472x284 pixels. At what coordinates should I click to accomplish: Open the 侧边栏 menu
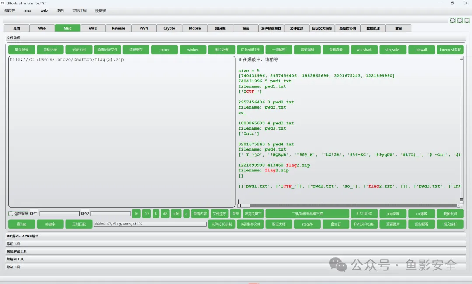pos(10,10)
